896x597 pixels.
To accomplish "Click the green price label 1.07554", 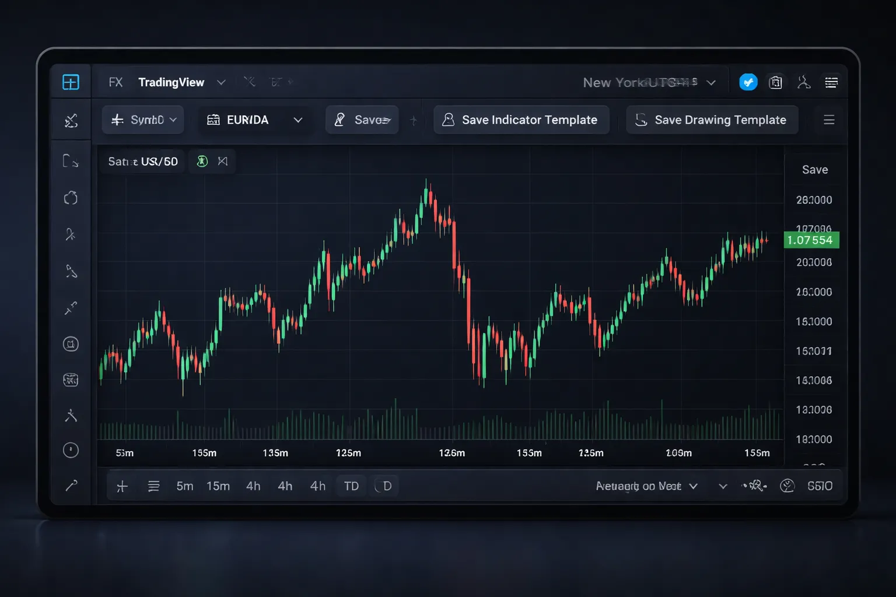I will [811, 240].
